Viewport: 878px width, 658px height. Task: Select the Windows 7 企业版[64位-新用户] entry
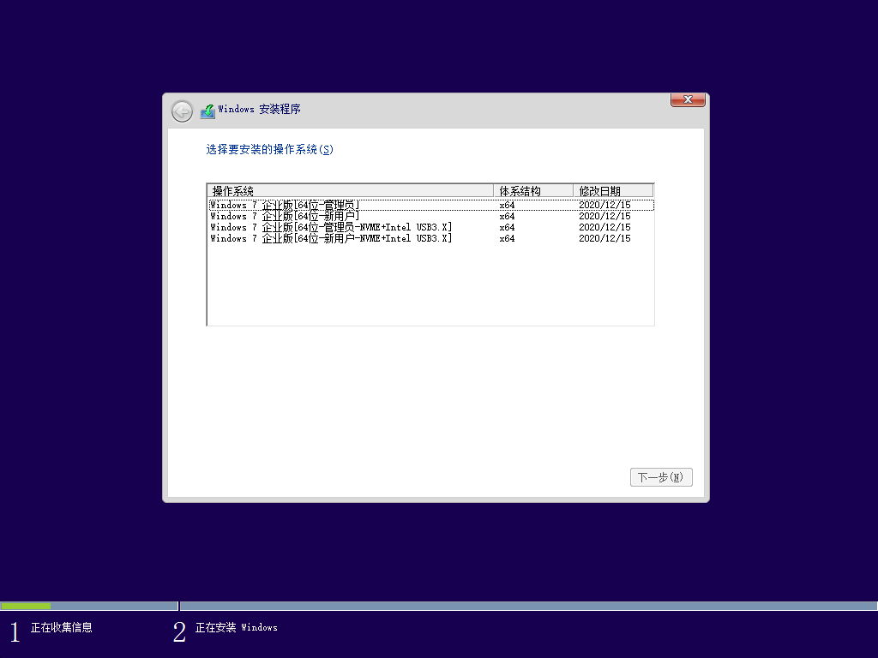click(283, 216)
